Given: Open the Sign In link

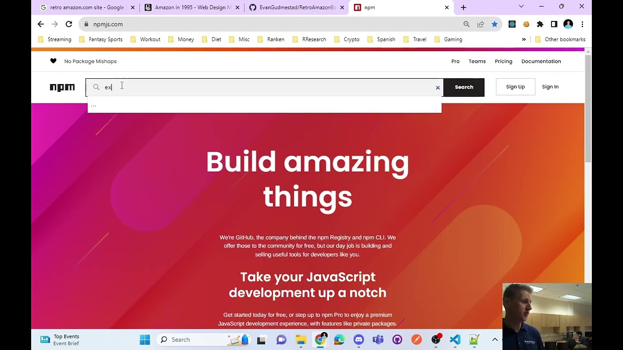Looking at the screenshot, I should 550,87.
